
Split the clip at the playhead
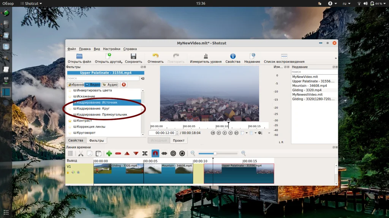(145, 153)
